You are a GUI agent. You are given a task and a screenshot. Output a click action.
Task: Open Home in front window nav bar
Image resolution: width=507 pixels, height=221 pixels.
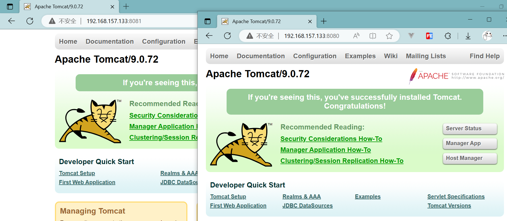[219, 56]
